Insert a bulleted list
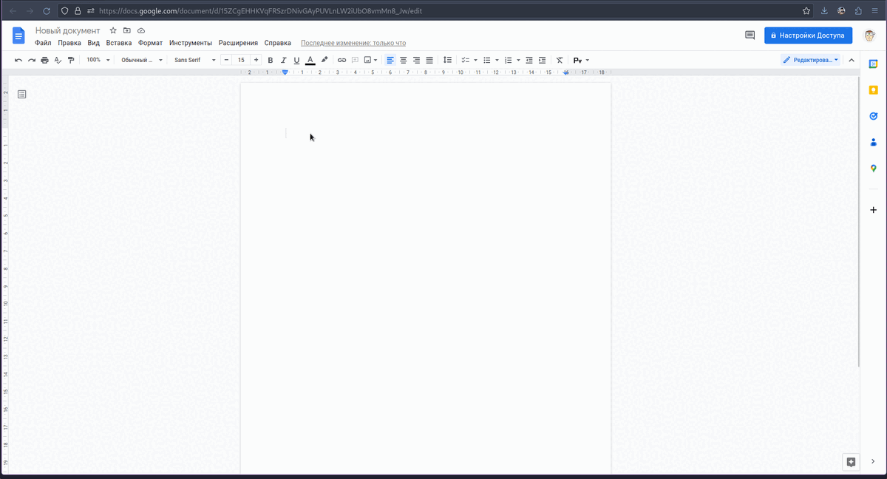The width and height of the screenshot is (887, 479). [486, 60]
